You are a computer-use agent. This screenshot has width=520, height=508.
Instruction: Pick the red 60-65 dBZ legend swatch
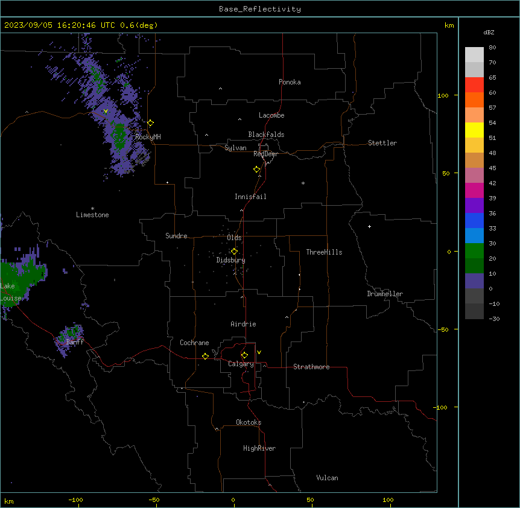[474, 85]
